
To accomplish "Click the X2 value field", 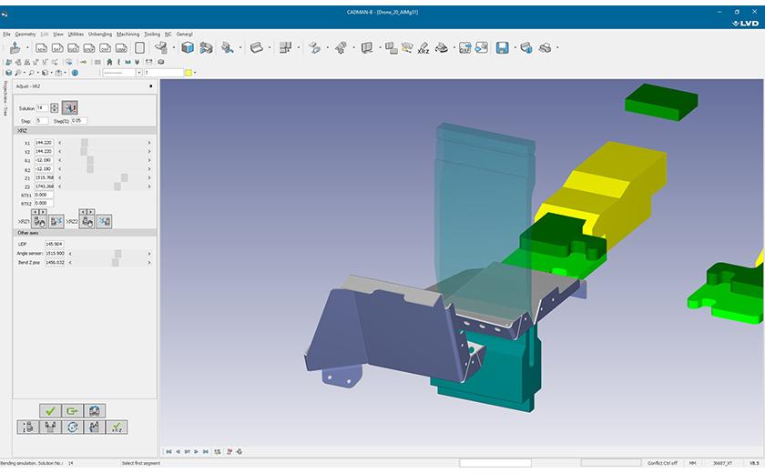I will coord(45,152).
